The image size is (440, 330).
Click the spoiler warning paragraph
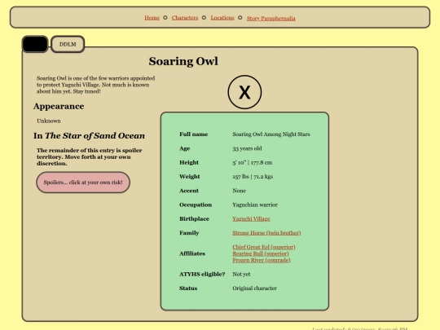click(90, 157)
